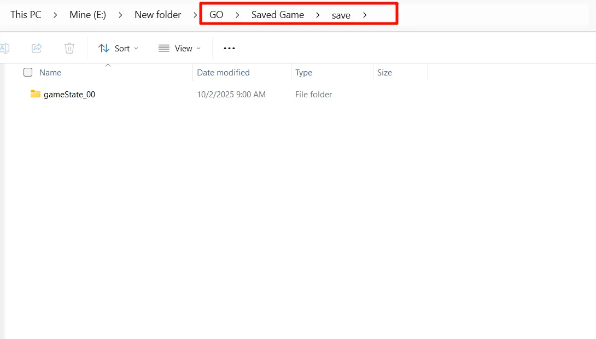This screenshot has height=339, width=596.
Task: Click the Rename icon in the toolbar
Action: point(4,48)
